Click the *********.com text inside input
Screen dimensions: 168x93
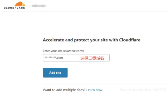pyautogui.click(x=54, y=58)
